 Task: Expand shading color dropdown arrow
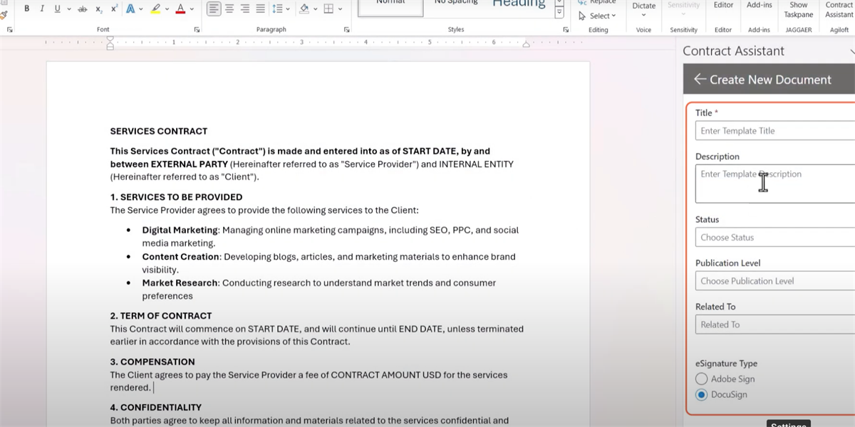click(315, 9)
